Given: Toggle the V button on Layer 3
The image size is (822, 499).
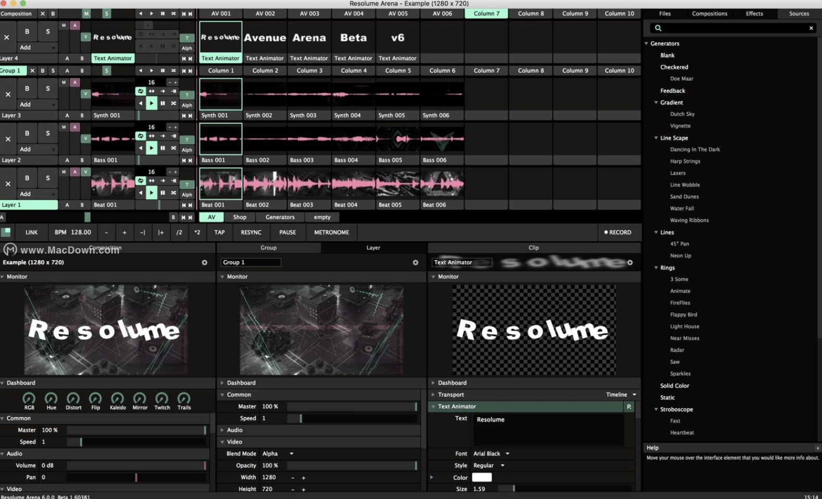Looking at the screenshot, I should point(85,94).
